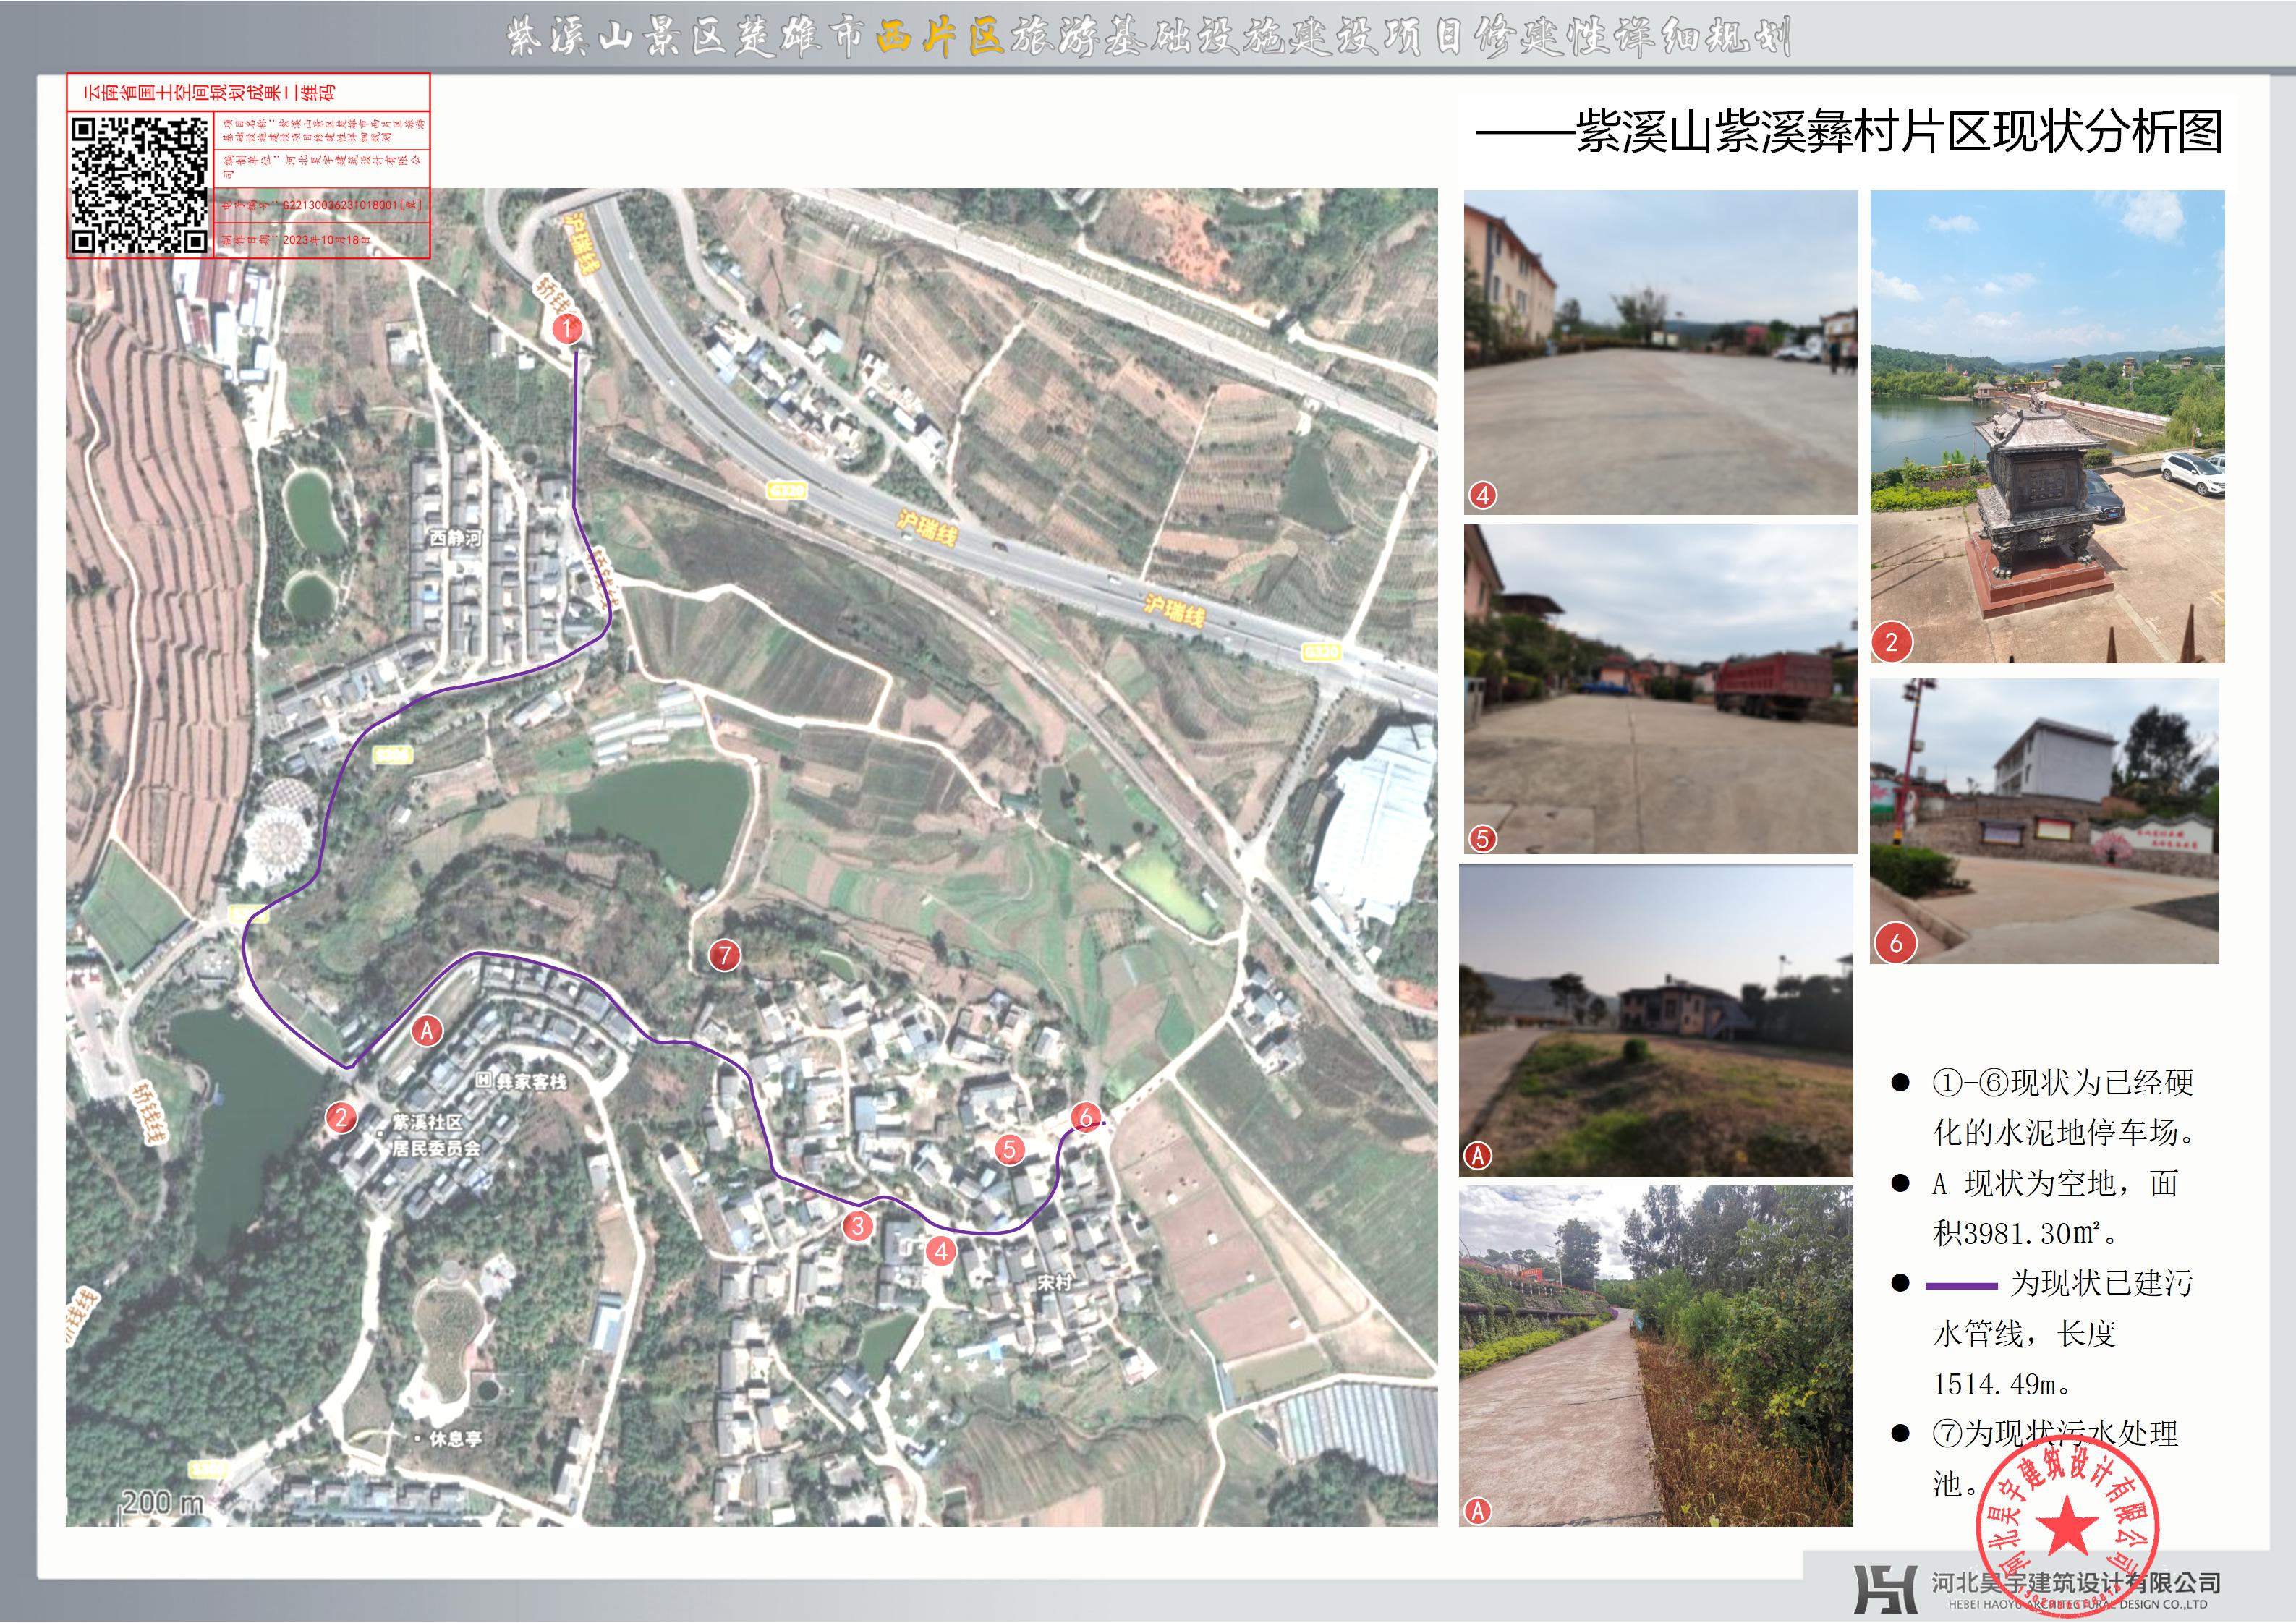Open photo 4 of concrete parking lot
Screen dimensions: 2296x1623
(x=1660, y=353)
